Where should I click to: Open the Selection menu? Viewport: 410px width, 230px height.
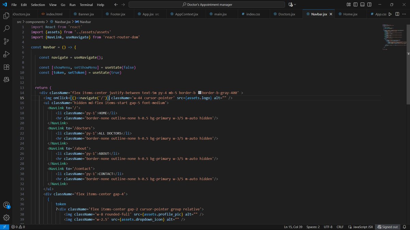coord(38,5)
